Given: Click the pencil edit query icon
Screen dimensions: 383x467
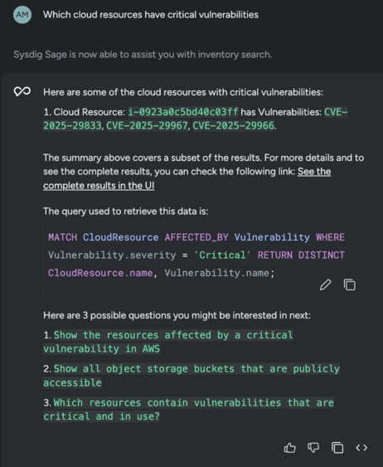Looking at the screenshot, I should (x=325, y=285).
